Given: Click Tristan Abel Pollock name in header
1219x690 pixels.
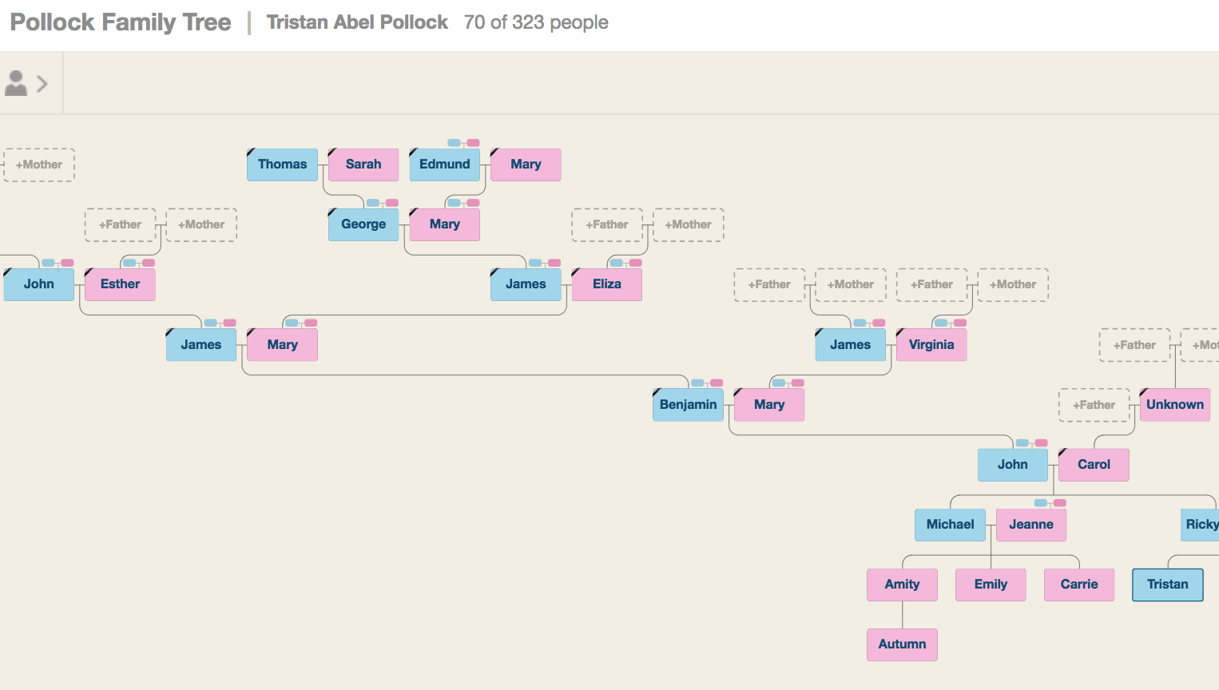Looking at the screenshot, I should pos(357,22).
